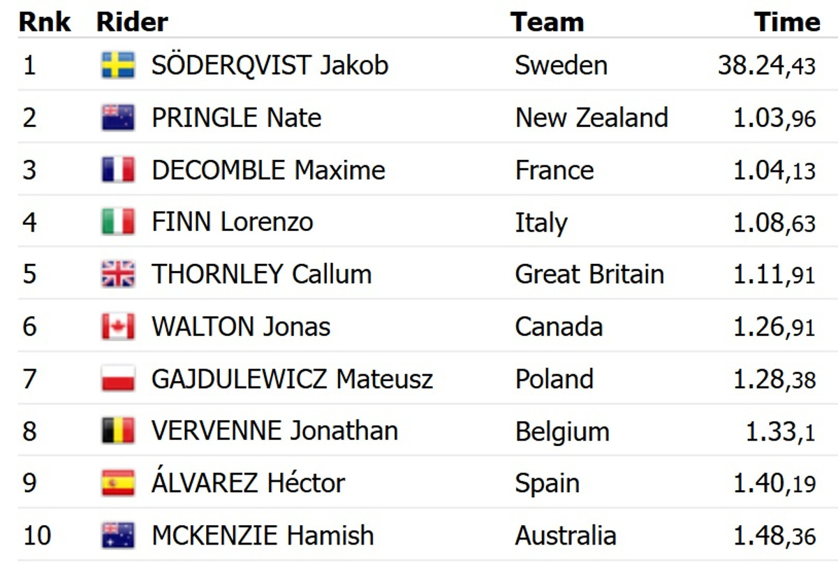Open MCKENZIE Hamish rider page

click(x=263, y=535)
